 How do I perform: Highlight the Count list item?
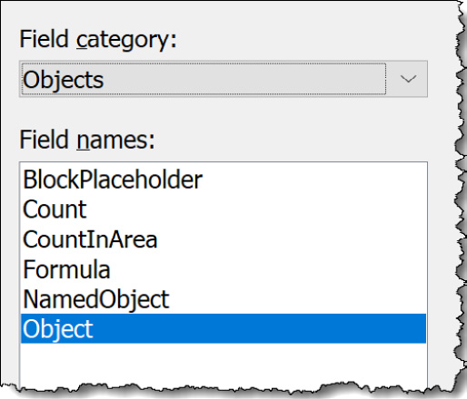tap(224, 209)
